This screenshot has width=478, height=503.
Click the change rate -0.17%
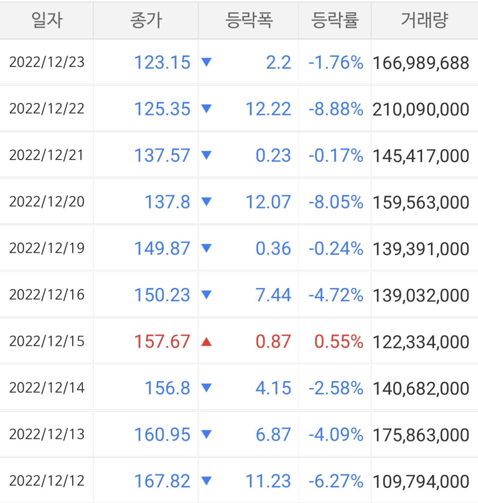pyautogui.click(x=336, y=155)
